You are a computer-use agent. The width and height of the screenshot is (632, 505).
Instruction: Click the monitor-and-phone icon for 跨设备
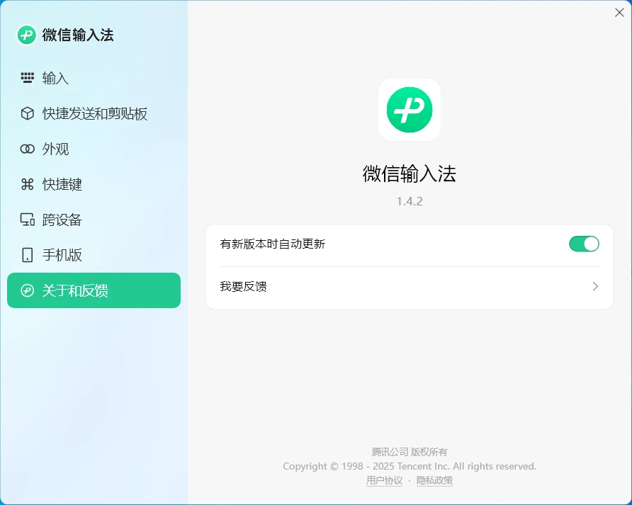pyautogui.click(x=27, y=220)
